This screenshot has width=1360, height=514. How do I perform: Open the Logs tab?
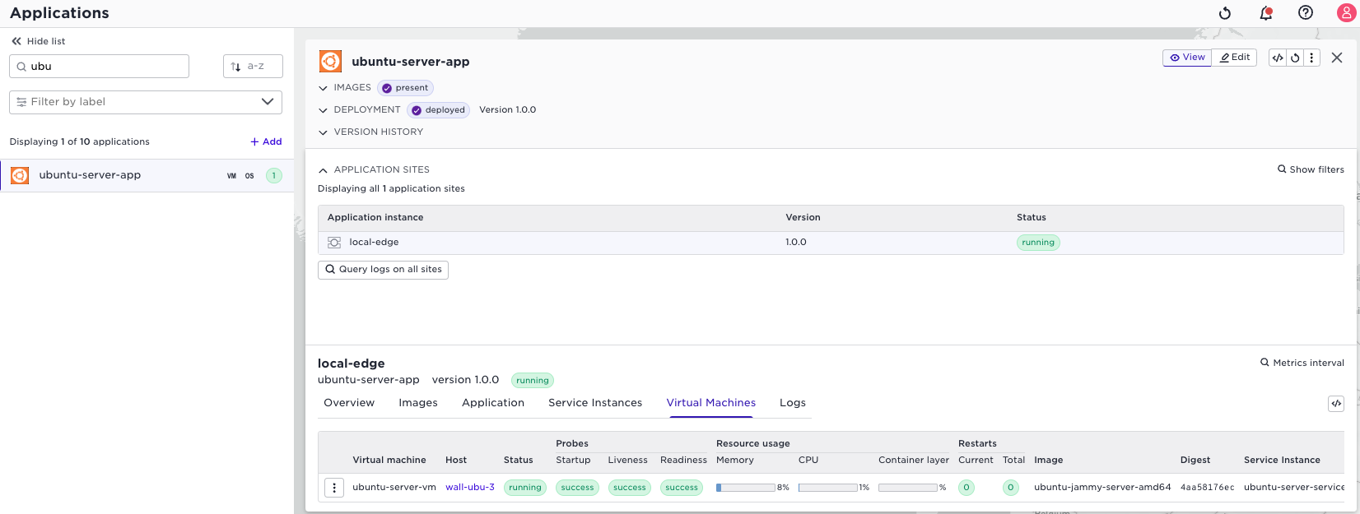tap(793, 403)
